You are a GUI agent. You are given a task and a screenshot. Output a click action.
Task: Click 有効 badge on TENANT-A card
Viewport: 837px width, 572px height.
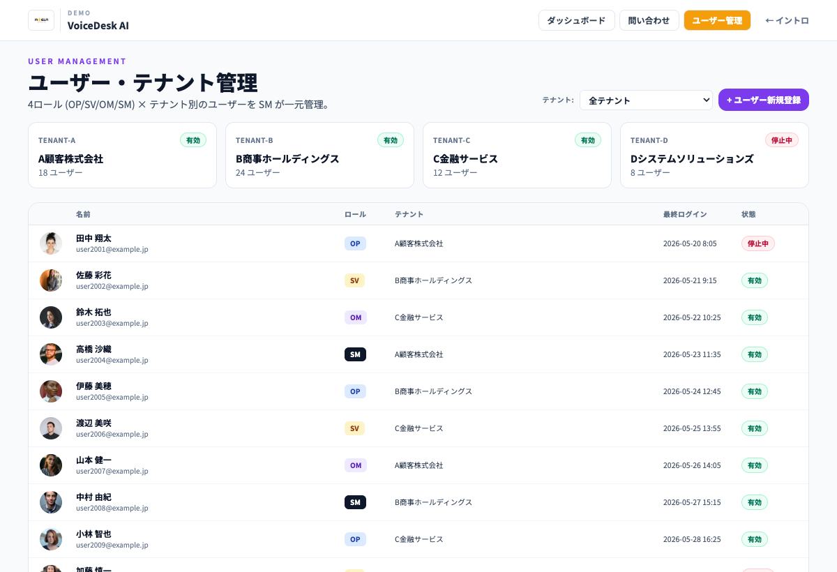193,140
